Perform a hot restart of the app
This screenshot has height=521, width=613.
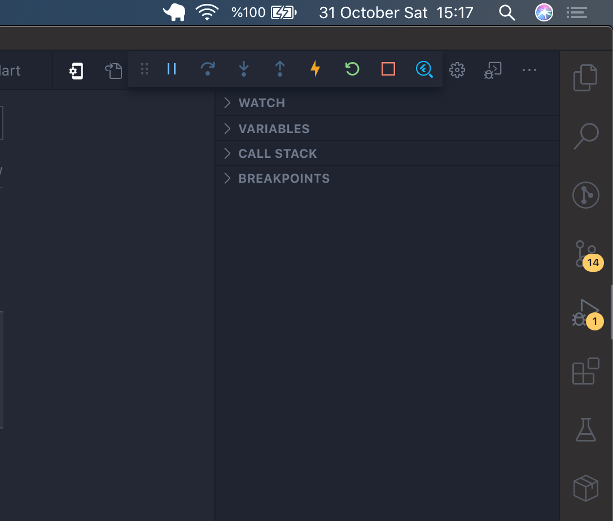(352, 69)
